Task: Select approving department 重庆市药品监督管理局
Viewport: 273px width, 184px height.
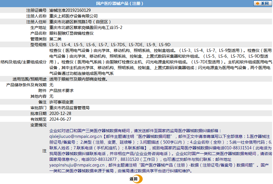Action: click(x=69, y=108)
